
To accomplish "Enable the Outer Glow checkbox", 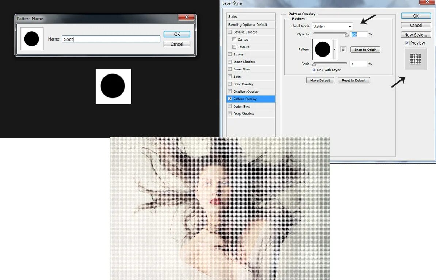I will point(230,106).
